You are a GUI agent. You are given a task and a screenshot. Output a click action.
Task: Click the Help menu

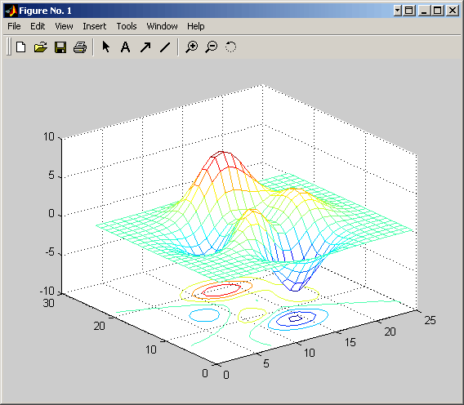click(x=195, y=26)
